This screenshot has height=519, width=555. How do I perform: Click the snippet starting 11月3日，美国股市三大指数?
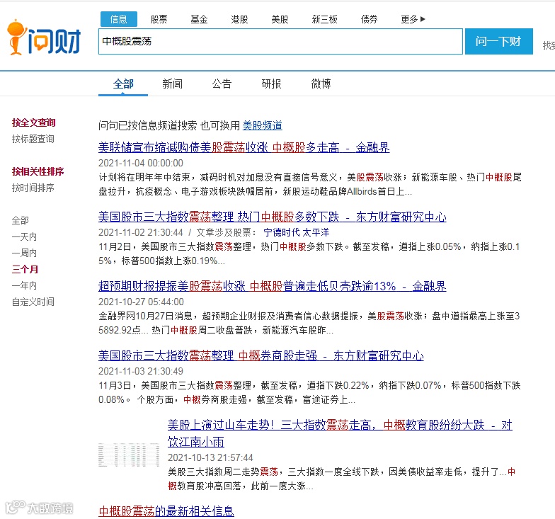coord(309,392)
